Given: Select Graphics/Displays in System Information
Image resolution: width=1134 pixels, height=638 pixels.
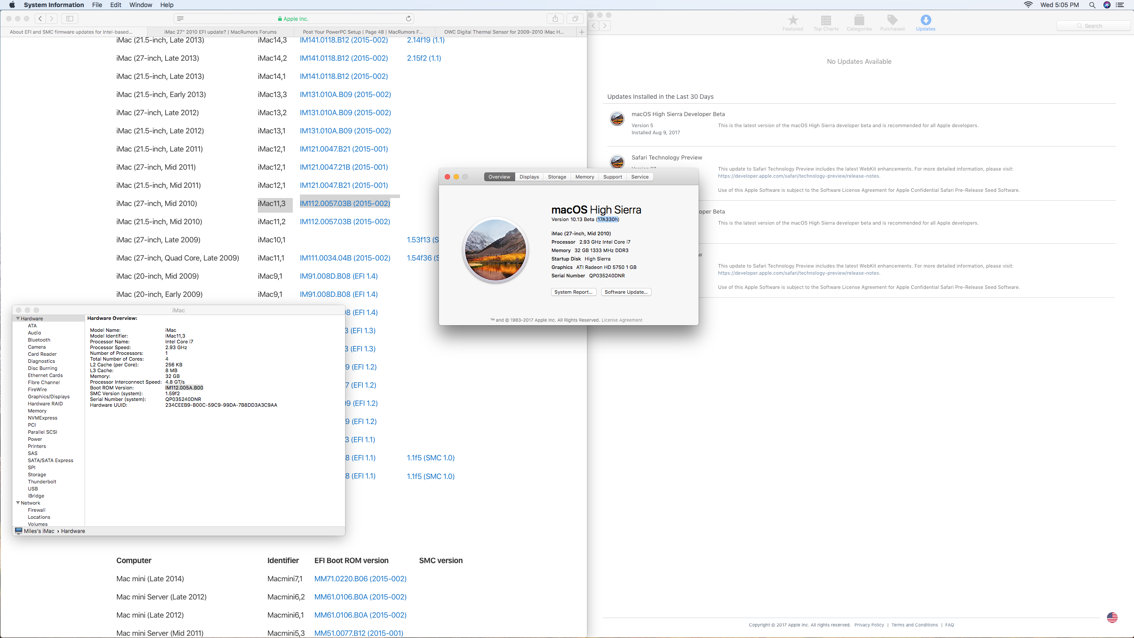Looking at the screenshot, I should pyautogui.click(x=49, y=397).
